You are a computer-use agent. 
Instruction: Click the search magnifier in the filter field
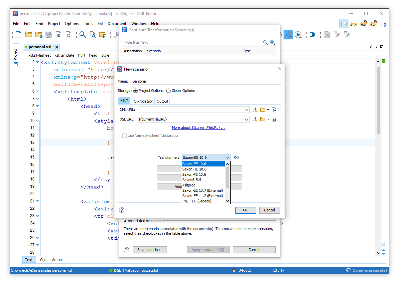coord(265,42)
